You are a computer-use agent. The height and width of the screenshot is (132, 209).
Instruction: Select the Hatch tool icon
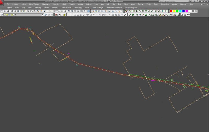tap(113, 15)
